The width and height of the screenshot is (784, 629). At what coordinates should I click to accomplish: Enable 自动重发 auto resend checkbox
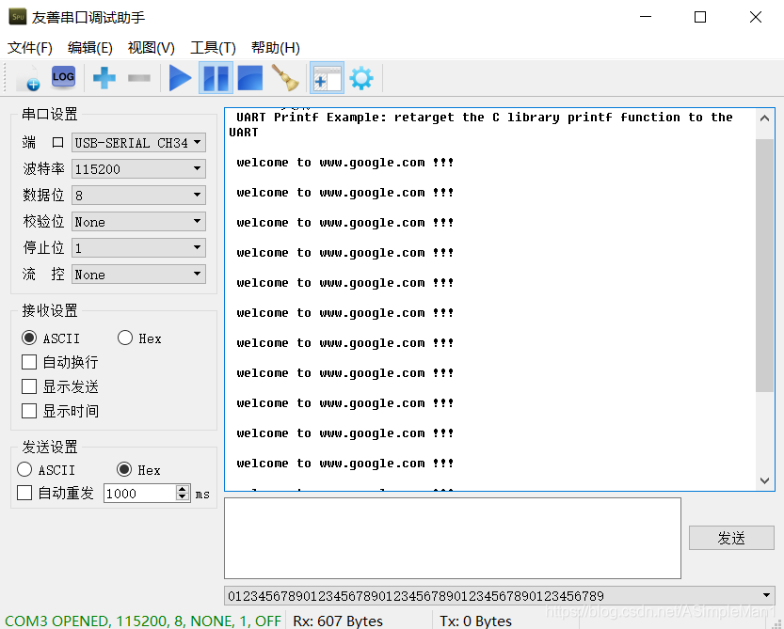pyautogui.click(x=24, y=493)
